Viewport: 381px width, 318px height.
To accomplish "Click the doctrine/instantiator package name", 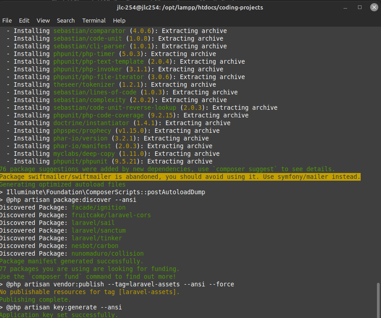I will (x=91, y=123).
